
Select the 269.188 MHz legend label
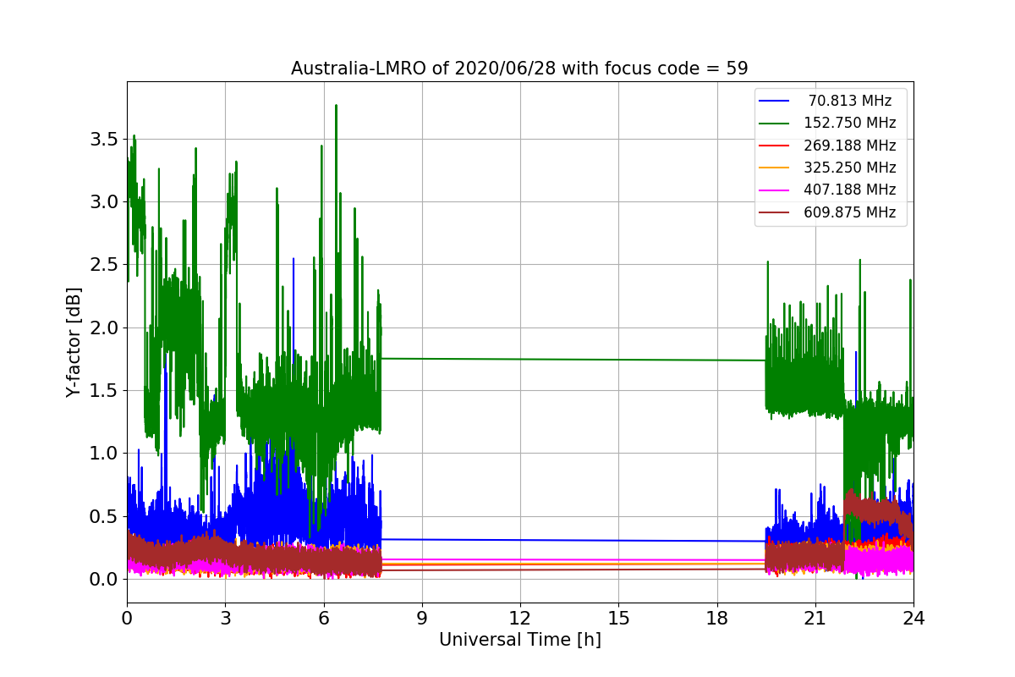849,146
